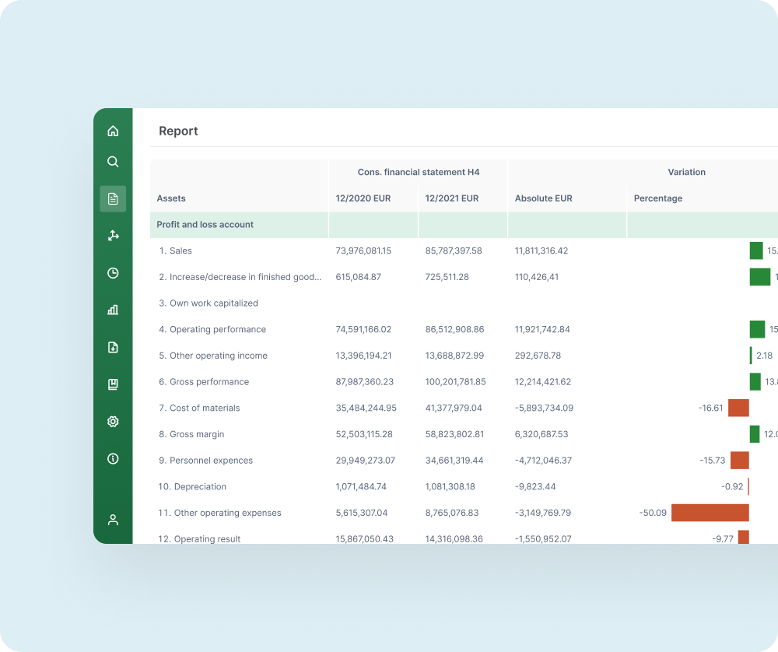
Task: Click the Percentage column header
Action: (657, 198)
